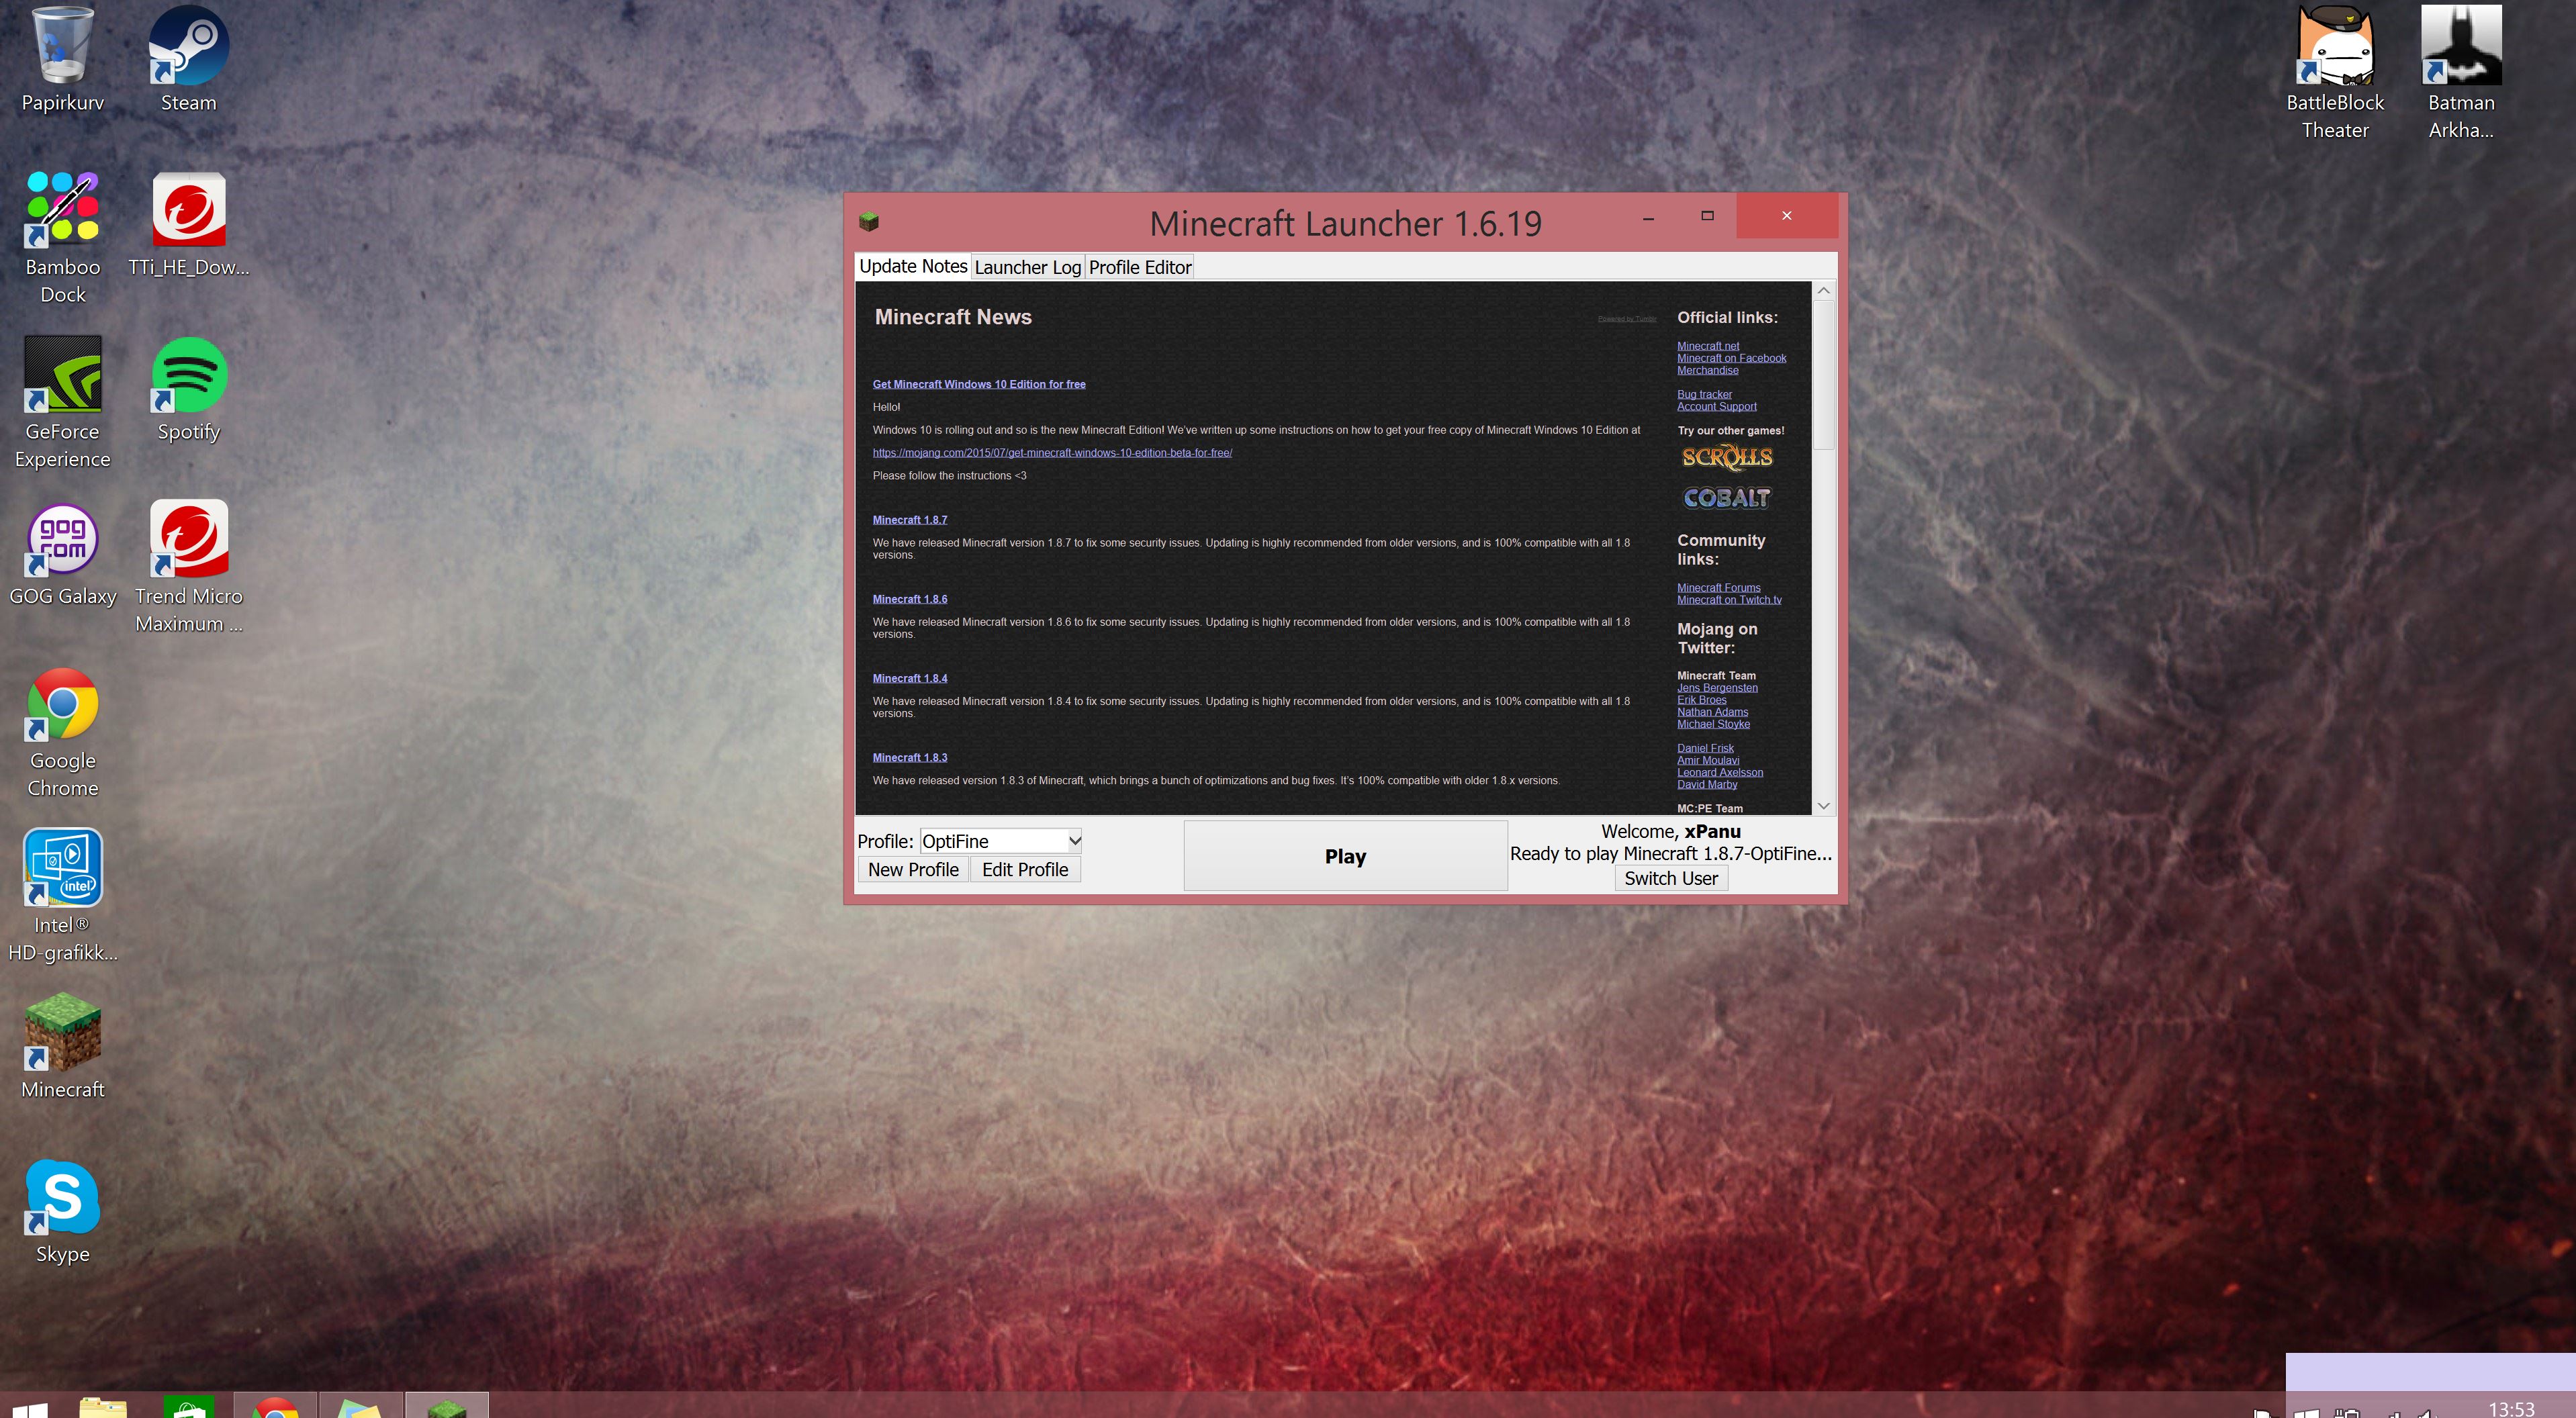Open the Skype desktop shortcut
2576x1418 pixels.
point(63,1211)
